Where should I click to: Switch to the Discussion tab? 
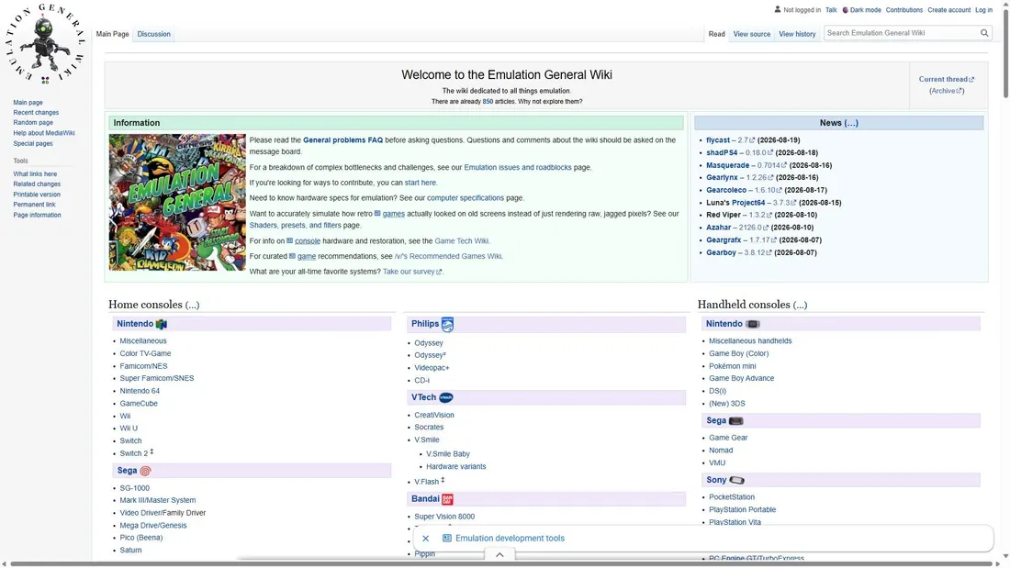click(x=154, y=34)
